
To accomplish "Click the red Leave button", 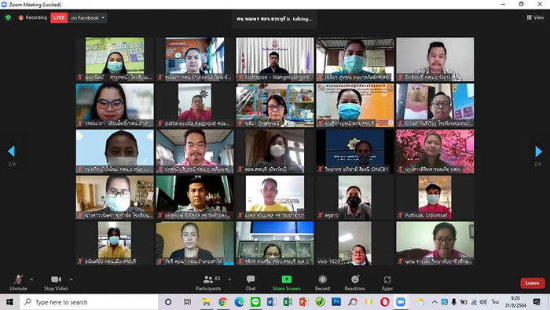I will [x=533, y=283].
